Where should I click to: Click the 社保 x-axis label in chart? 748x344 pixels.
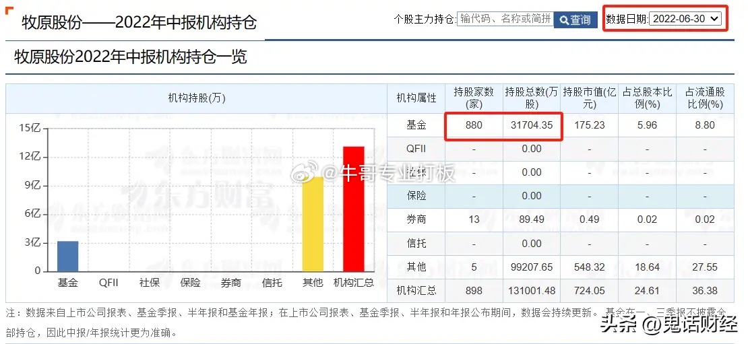pos(150,282)
